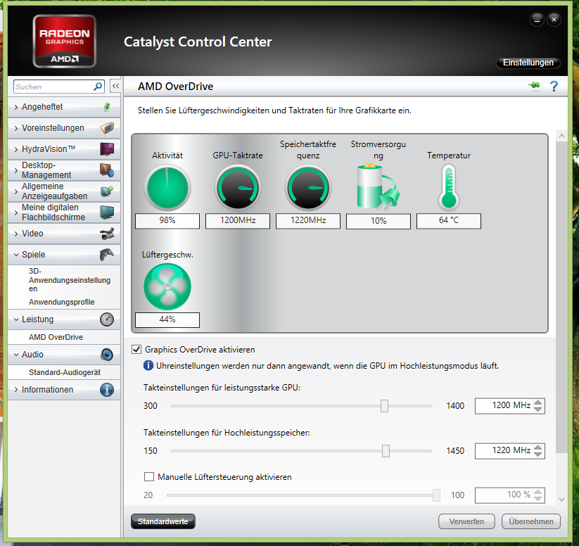
Task: Collapse the sidebar with the double-arrow button
Action: [115, 86]
